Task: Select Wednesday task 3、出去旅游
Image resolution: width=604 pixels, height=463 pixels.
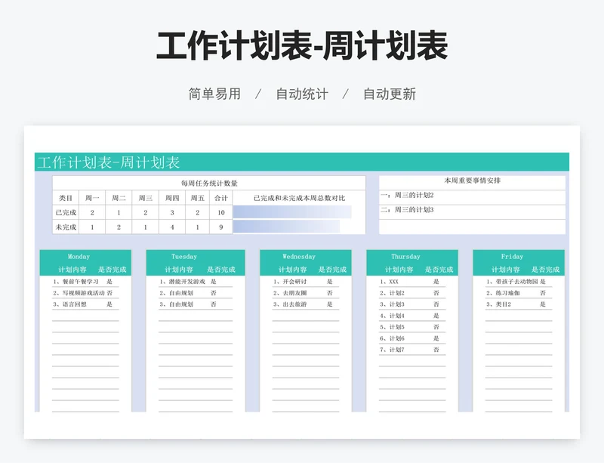Action: click(290, 304)
